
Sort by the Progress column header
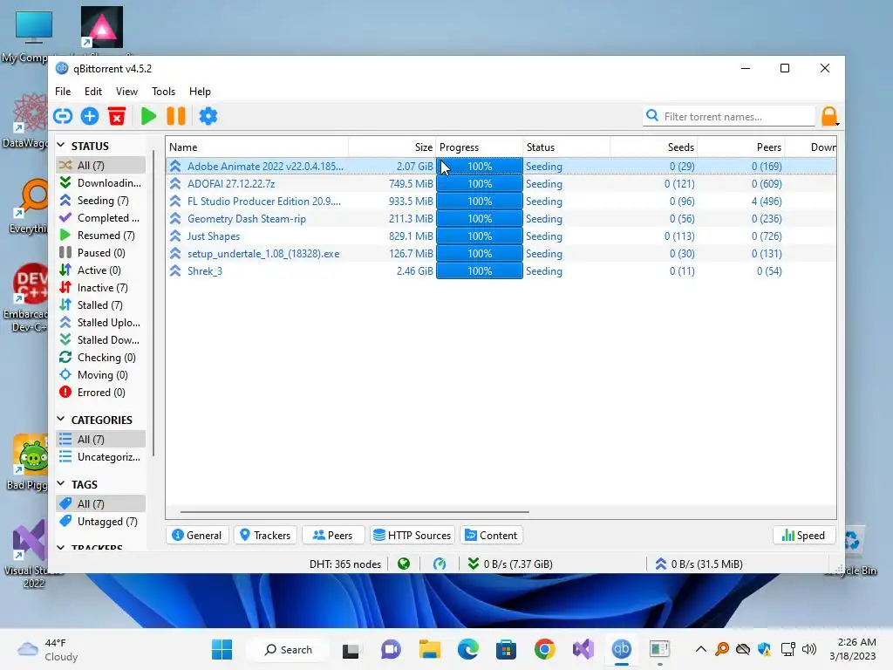[x=479, y=147]
